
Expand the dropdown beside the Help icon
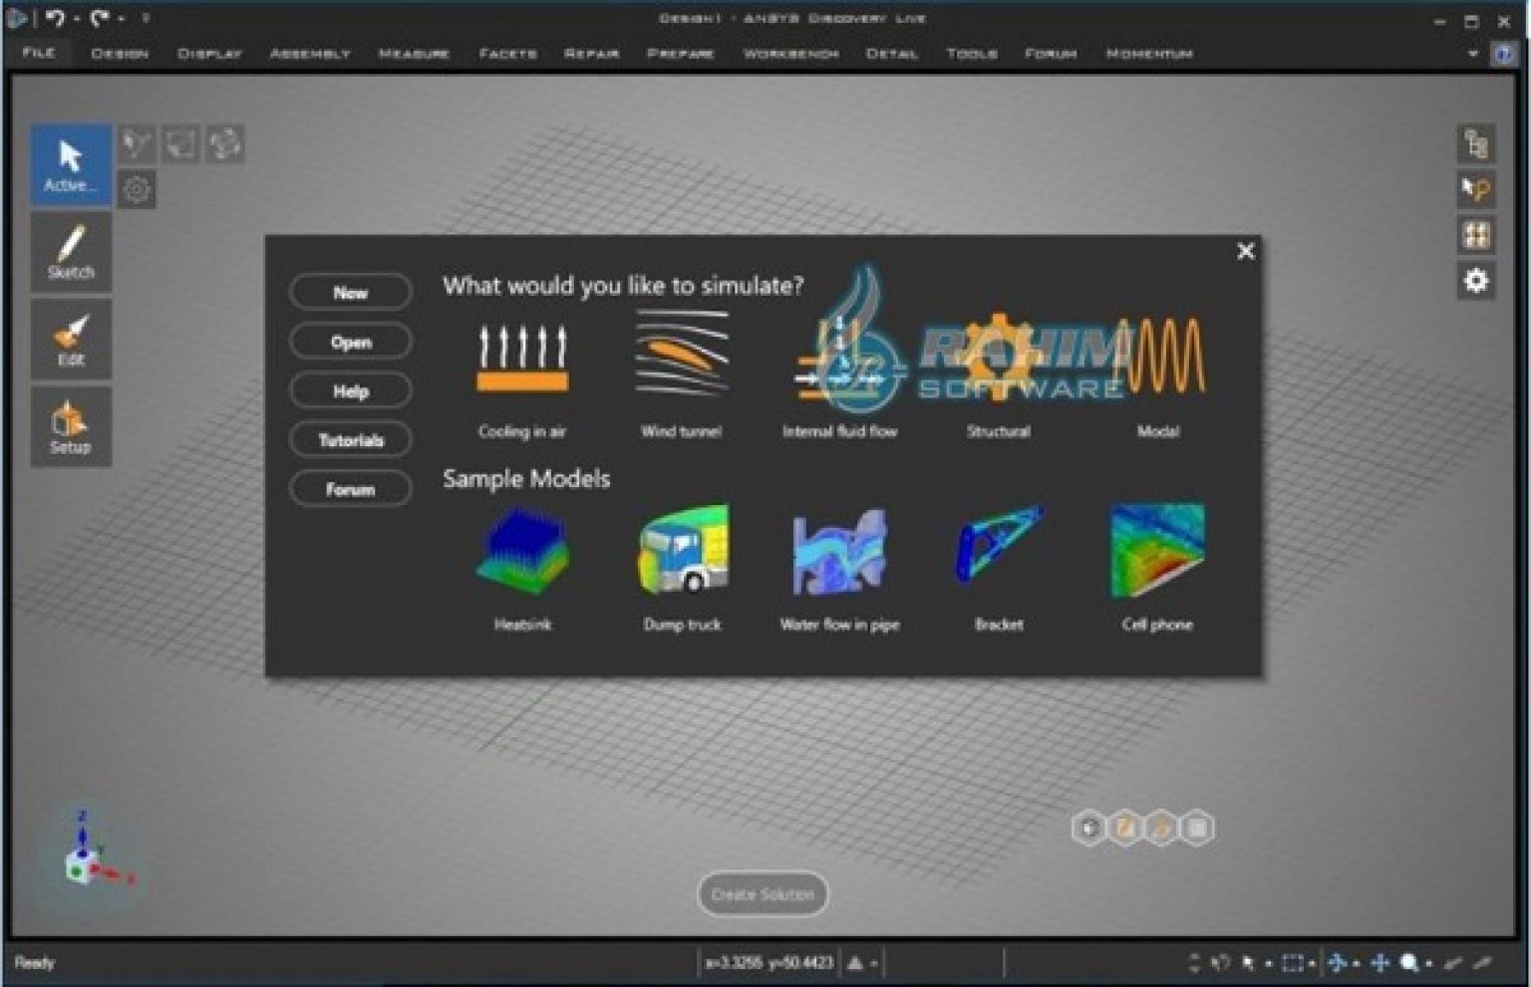1475,54
